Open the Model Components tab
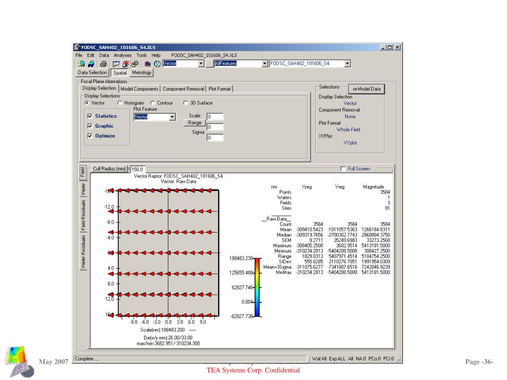The width and height of the screenshot is (507, 380). pyautogui.click(x=139, y=89)
